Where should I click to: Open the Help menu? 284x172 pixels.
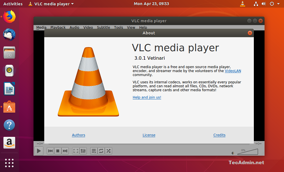tap(143, 28)
